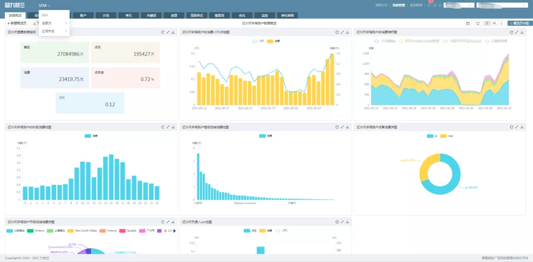This screenshot has width=533, height=262.
Task: Toggle 点击 series in the 负责人cpc柱图 legend
Action: click(x=250, y=230)
